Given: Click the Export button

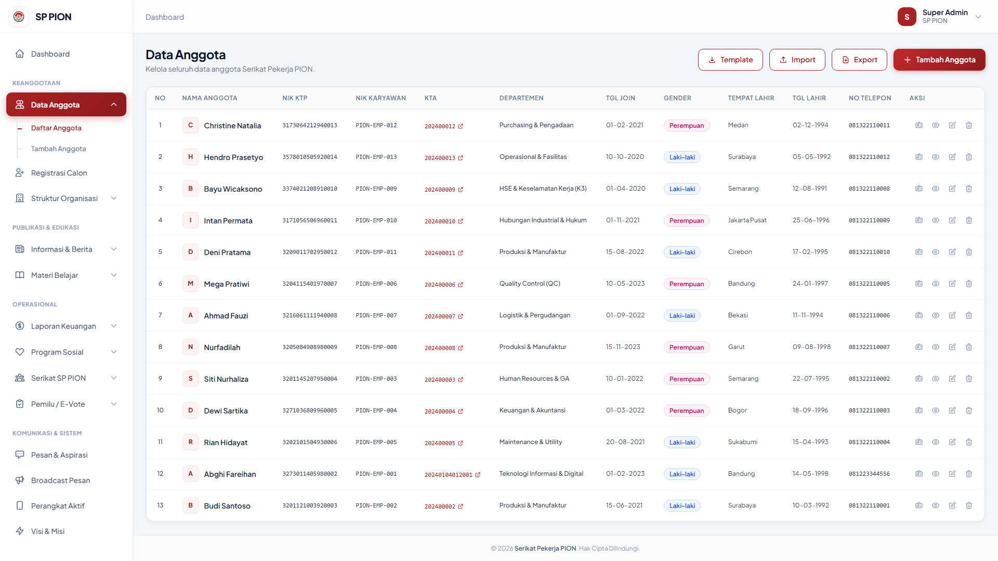Looking at the screenshot, I should click(860, 60).
